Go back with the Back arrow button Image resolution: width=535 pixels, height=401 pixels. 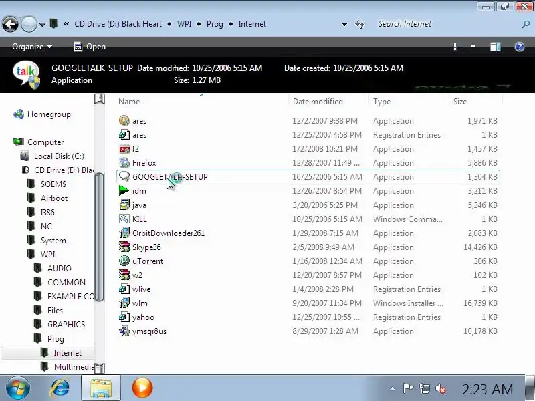10,24
